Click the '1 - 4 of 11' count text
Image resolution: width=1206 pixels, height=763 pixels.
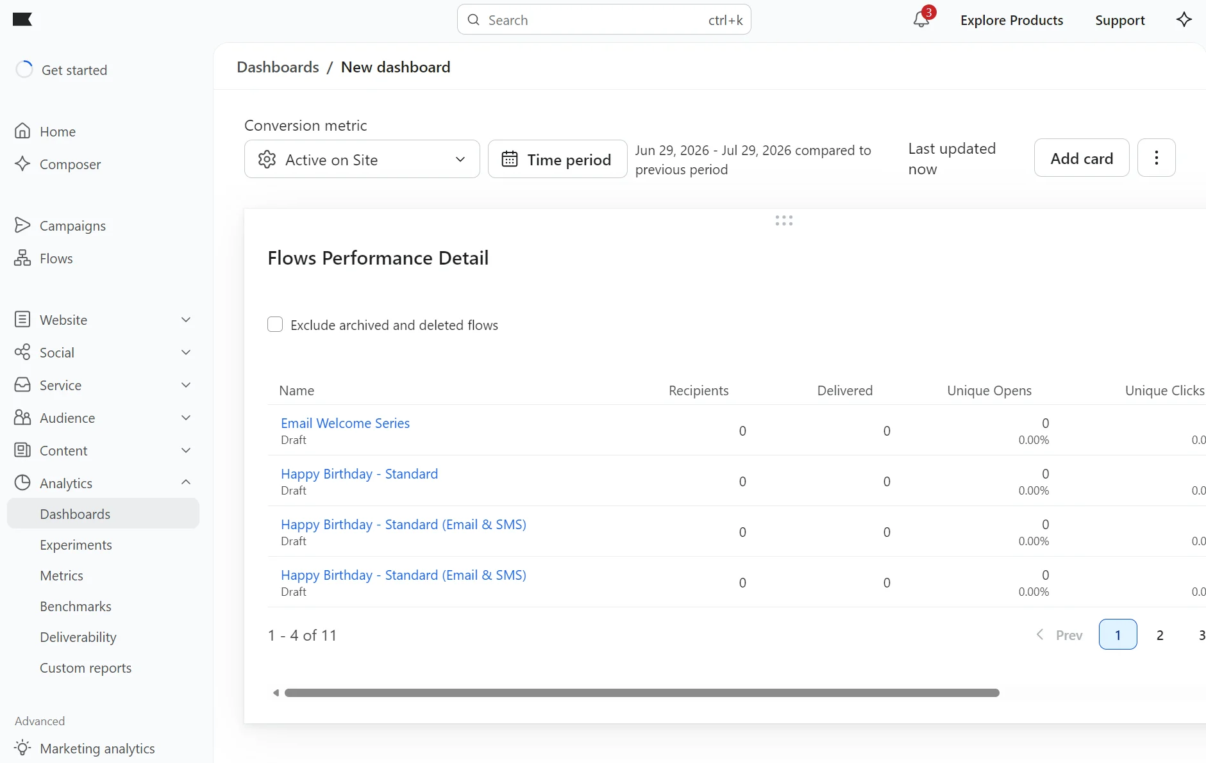[302, 635]
